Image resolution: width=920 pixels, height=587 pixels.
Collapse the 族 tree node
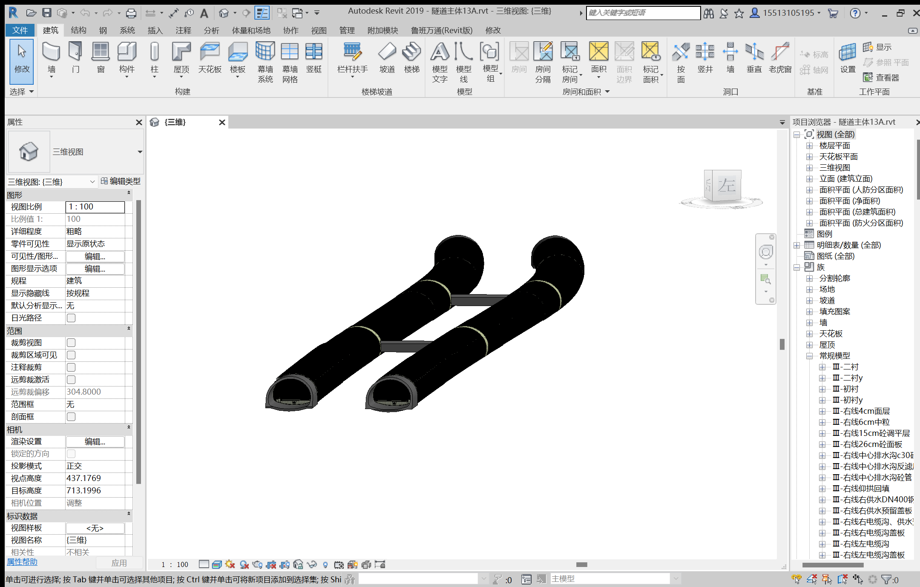click(x=796, y=268)
